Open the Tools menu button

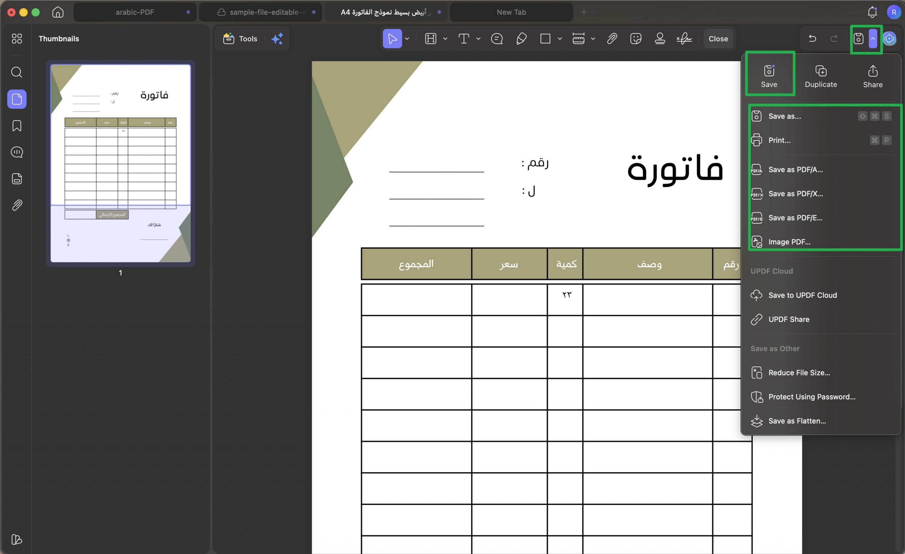coord(240,39)
